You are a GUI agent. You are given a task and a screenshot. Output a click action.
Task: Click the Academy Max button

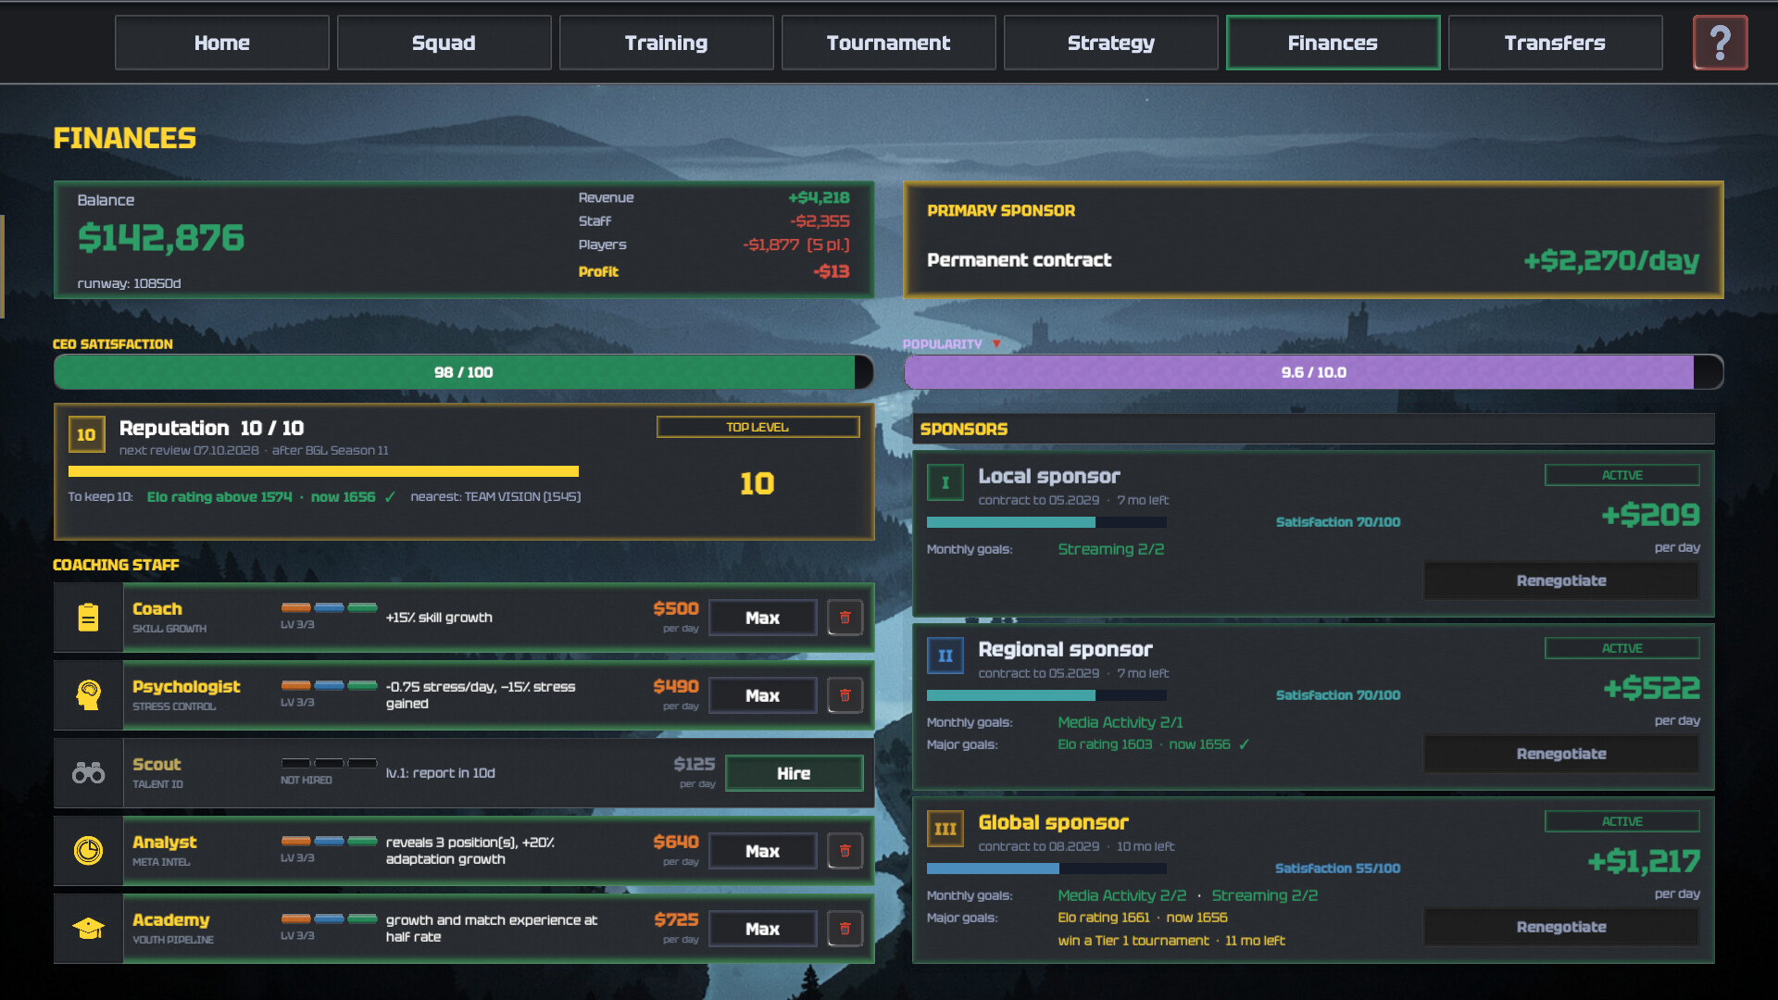point(763,929)
